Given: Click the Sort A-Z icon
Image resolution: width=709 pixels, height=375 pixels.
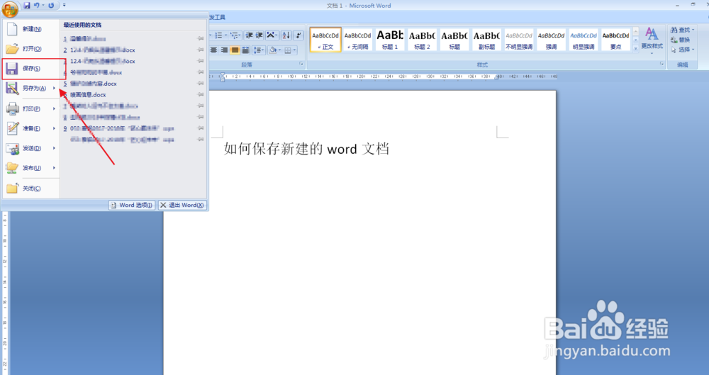Looking at the screenshot, I should click(286, 35).
